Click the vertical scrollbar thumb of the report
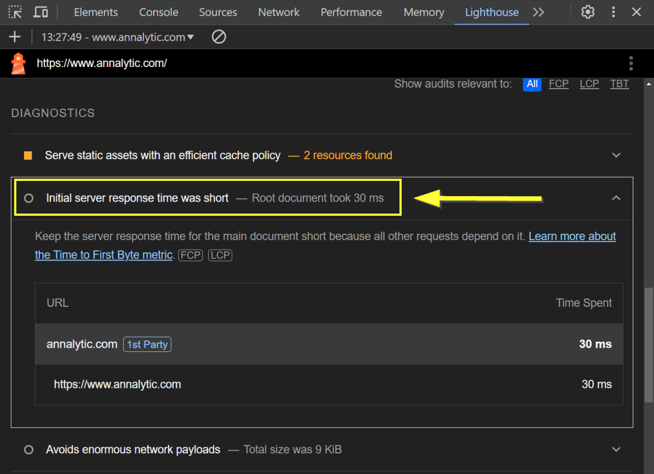Viewport: 654px width, 474px height. click(x=648, y=344)
